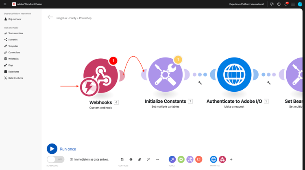Open the yellow badge on Initialize Constants
The height and width of the screenshot is (170, 305).
coord(178,60)
